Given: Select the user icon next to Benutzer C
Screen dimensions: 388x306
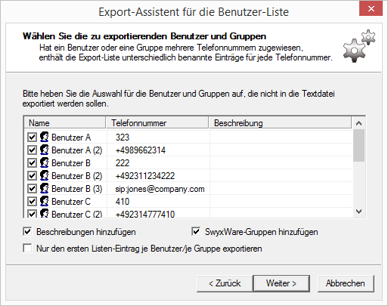Looking at the screenshot, I should [45, 201].
